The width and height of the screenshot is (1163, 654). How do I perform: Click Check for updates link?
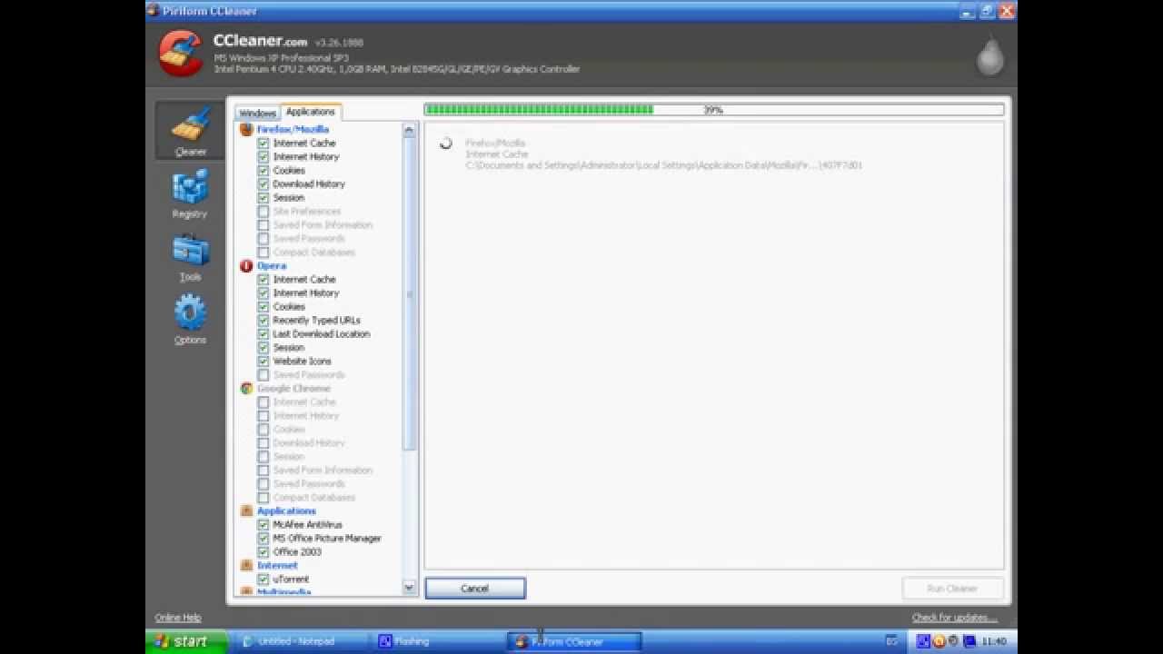pyautogui.click(x=955, y=618)
